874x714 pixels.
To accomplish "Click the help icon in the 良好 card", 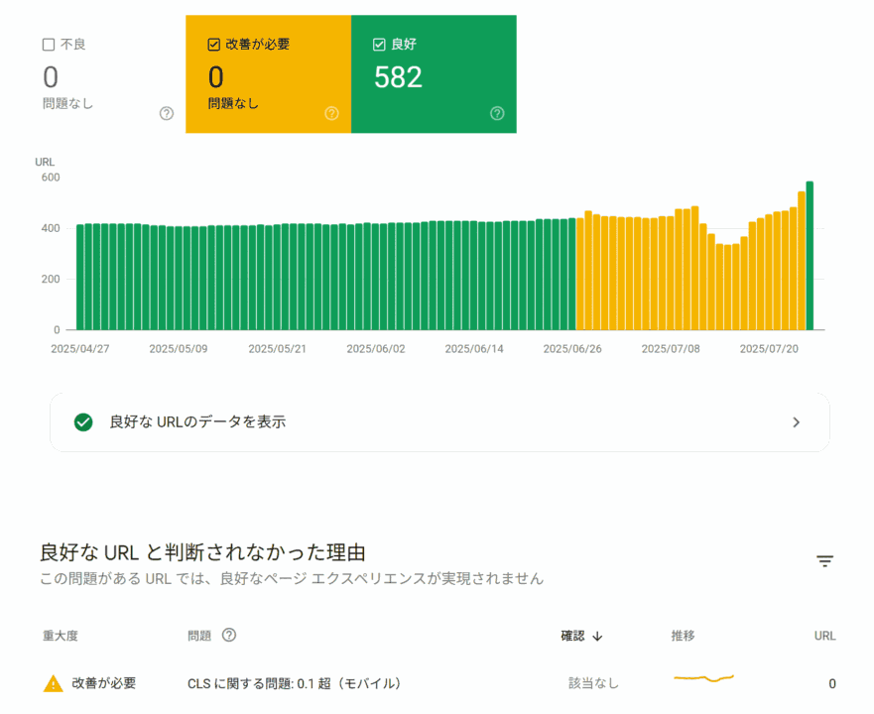I will tap(497, 113).
